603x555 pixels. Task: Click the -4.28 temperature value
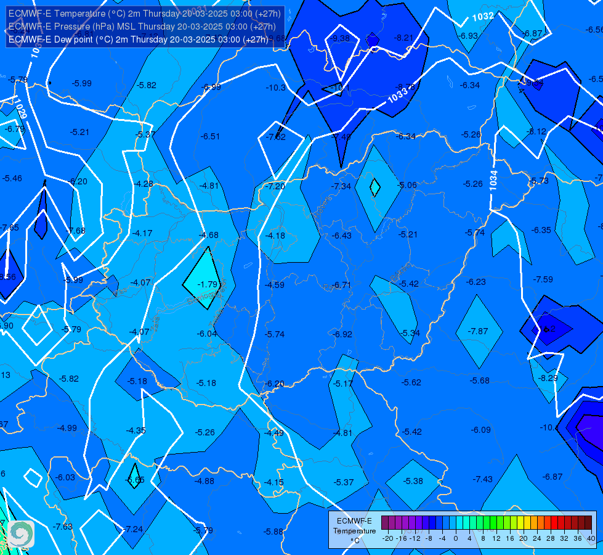click(144, 184)
